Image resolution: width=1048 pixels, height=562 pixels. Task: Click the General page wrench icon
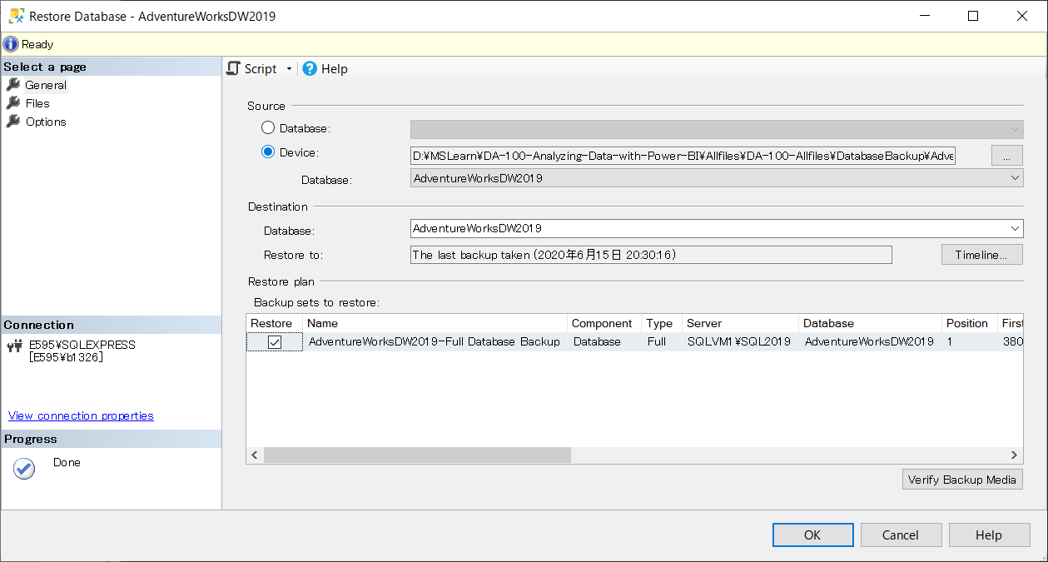point(12,85)
